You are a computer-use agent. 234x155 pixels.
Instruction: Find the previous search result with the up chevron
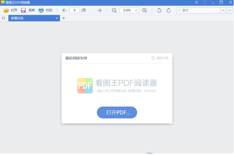(x=223, y=11)
